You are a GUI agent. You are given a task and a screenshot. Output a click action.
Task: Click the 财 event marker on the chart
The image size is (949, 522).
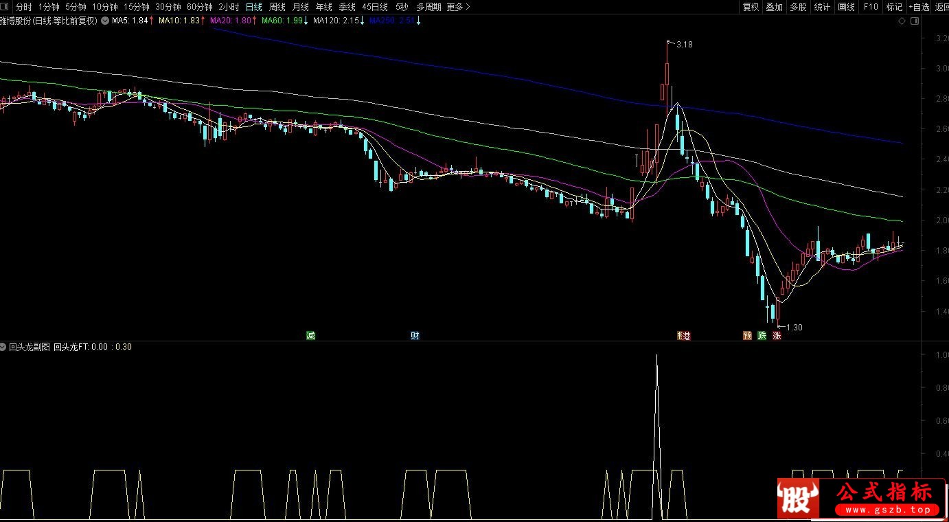(415, 336)
